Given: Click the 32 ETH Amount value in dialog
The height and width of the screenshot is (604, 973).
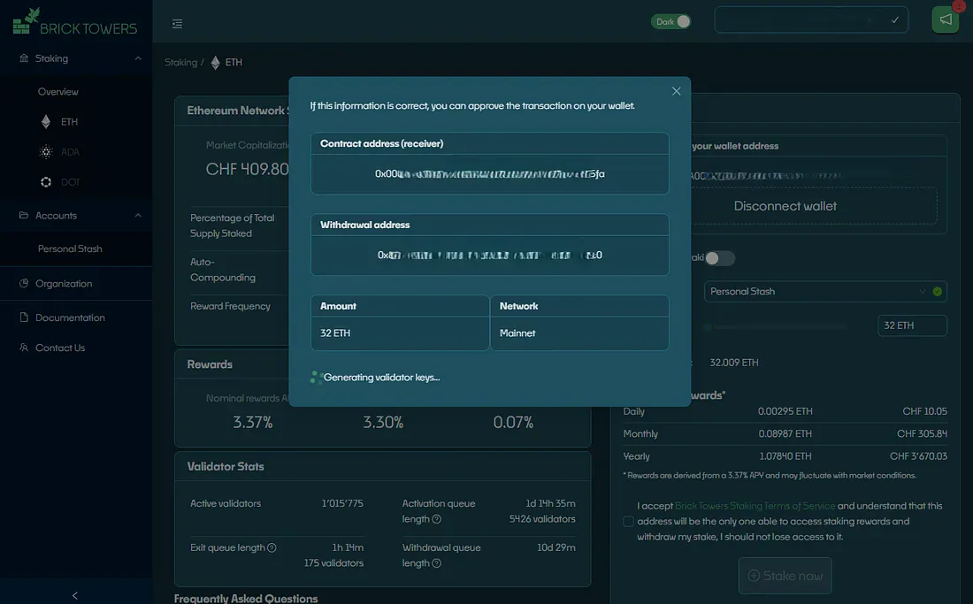Looking at the screenshot, I should click(x=335, y=333).
